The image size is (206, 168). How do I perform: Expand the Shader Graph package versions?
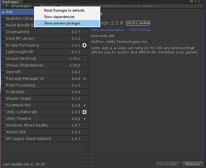point(3,98)
